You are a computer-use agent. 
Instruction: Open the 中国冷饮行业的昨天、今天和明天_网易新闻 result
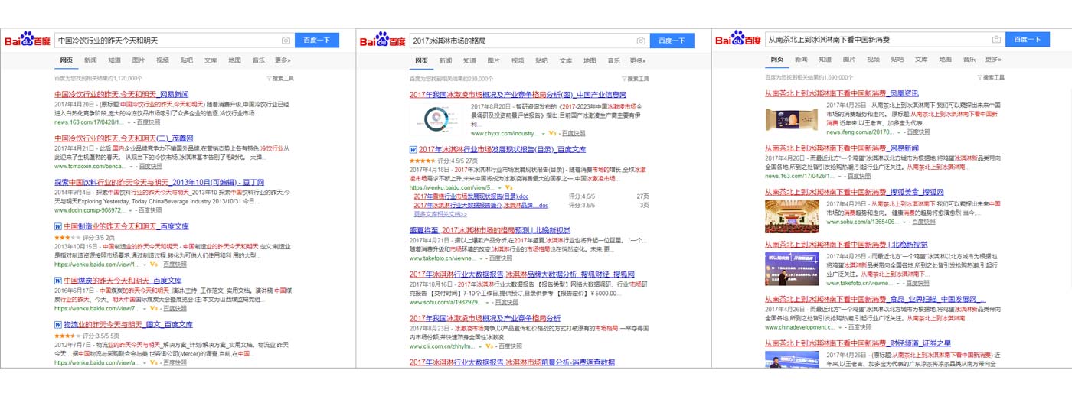point(122,94)
